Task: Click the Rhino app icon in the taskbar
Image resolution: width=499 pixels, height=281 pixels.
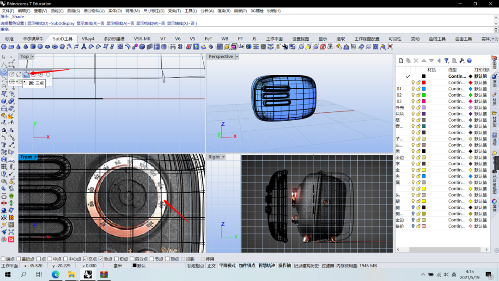Action: (87, 275)
